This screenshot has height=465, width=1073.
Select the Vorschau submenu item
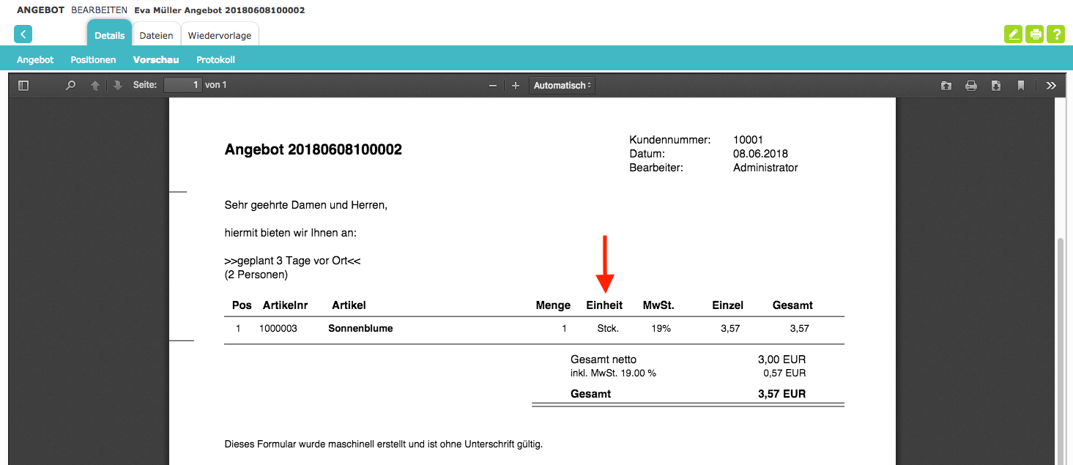[156, 60]
